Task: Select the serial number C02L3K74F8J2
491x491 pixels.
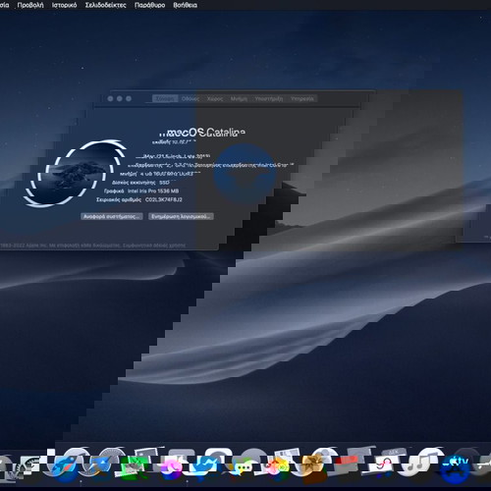Action: 164,199
